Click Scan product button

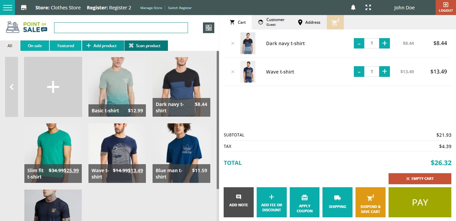coord(146,46)
